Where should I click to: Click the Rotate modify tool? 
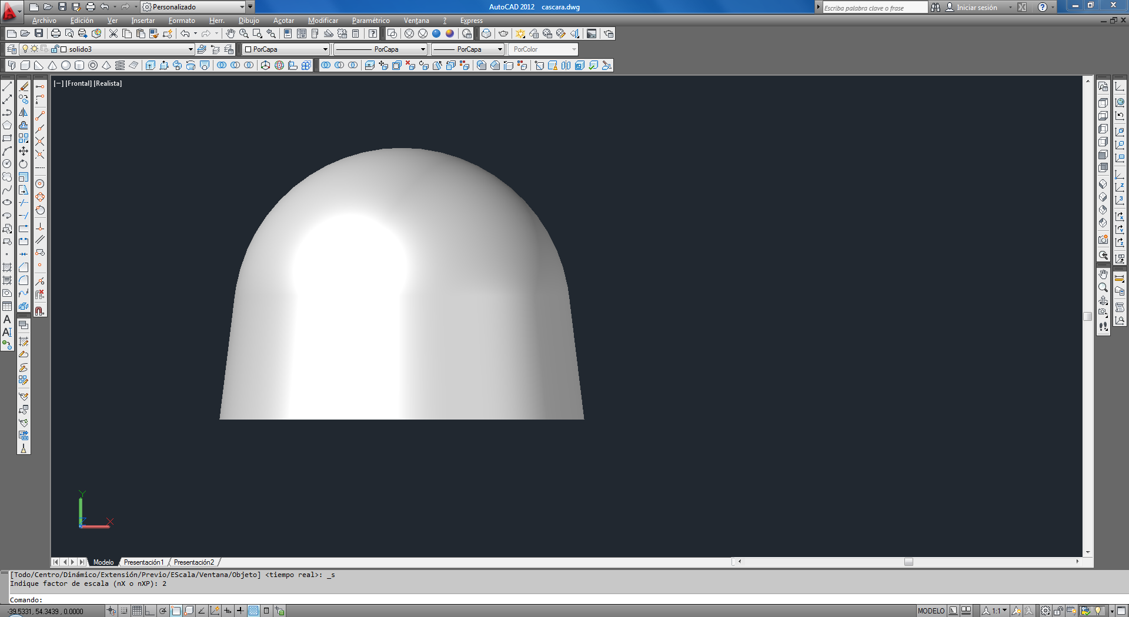(x=24, y=164)
